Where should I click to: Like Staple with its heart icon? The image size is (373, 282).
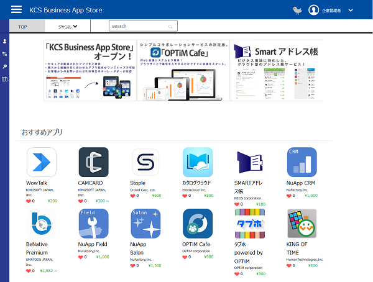[132, 196]
